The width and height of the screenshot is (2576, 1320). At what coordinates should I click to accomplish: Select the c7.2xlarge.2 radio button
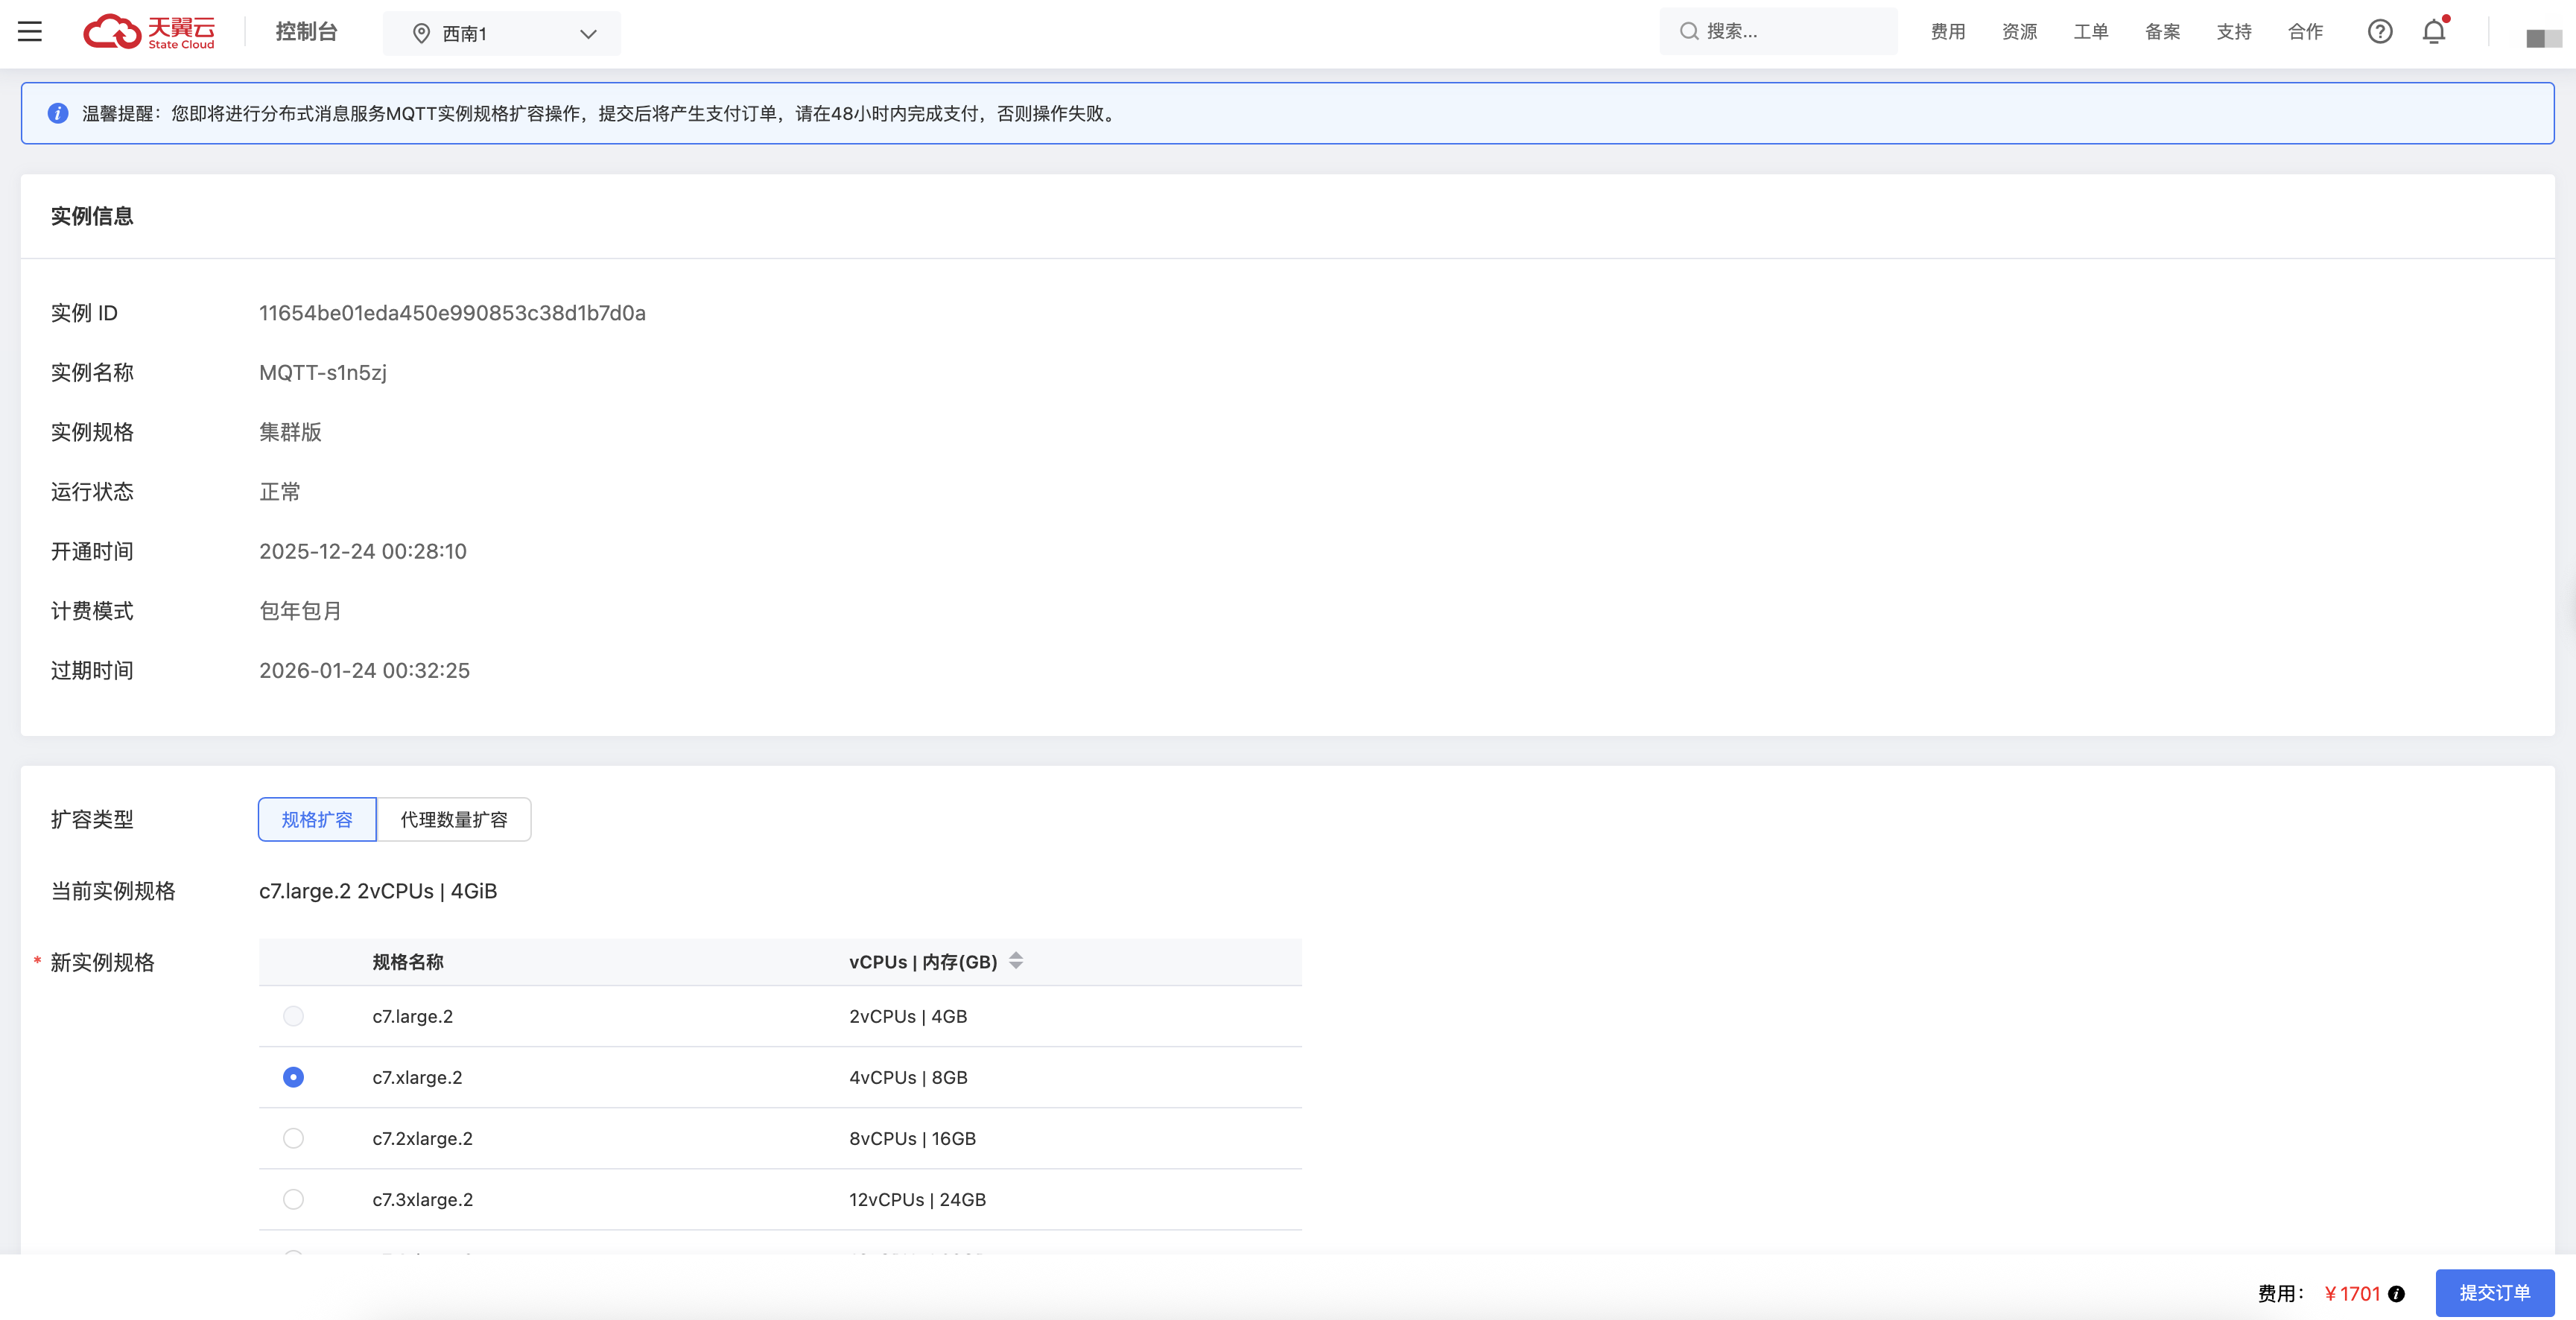pos(293,1138)
